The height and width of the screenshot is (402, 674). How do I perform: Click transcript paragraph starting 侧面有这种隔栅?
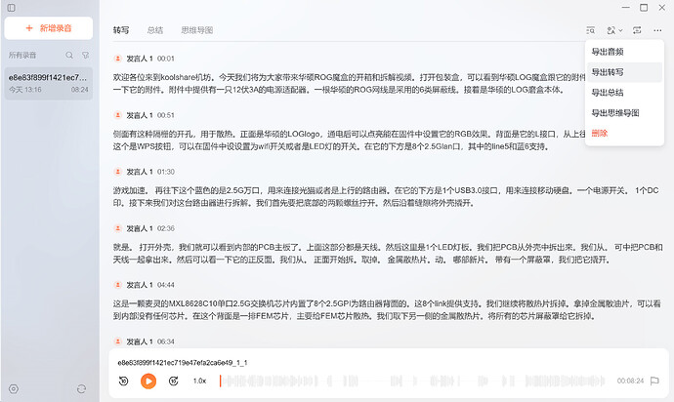pyautogui.click(x=349, y=140)
